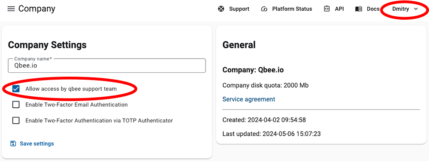Click the 'Created: 2024-04-02 09:54:58' text
This screenshot has height=161, width=429.
[x=264, y=120]
